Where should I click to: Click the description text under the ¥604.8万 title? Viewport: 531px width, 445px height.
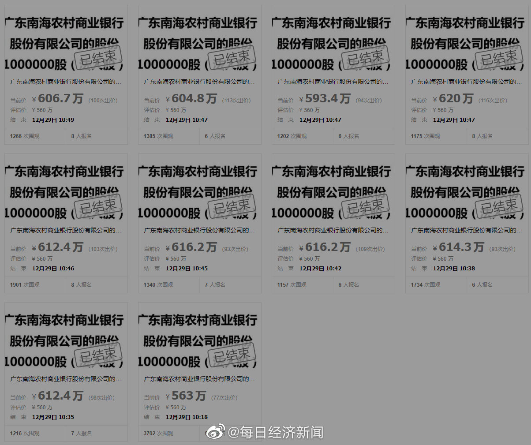198,82
